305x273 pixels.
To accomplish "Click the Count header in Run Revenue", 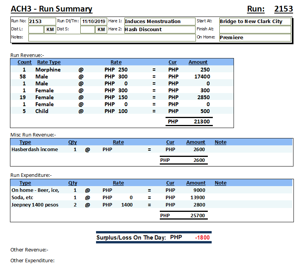I will pyautogui.click(x=25, y=62).
